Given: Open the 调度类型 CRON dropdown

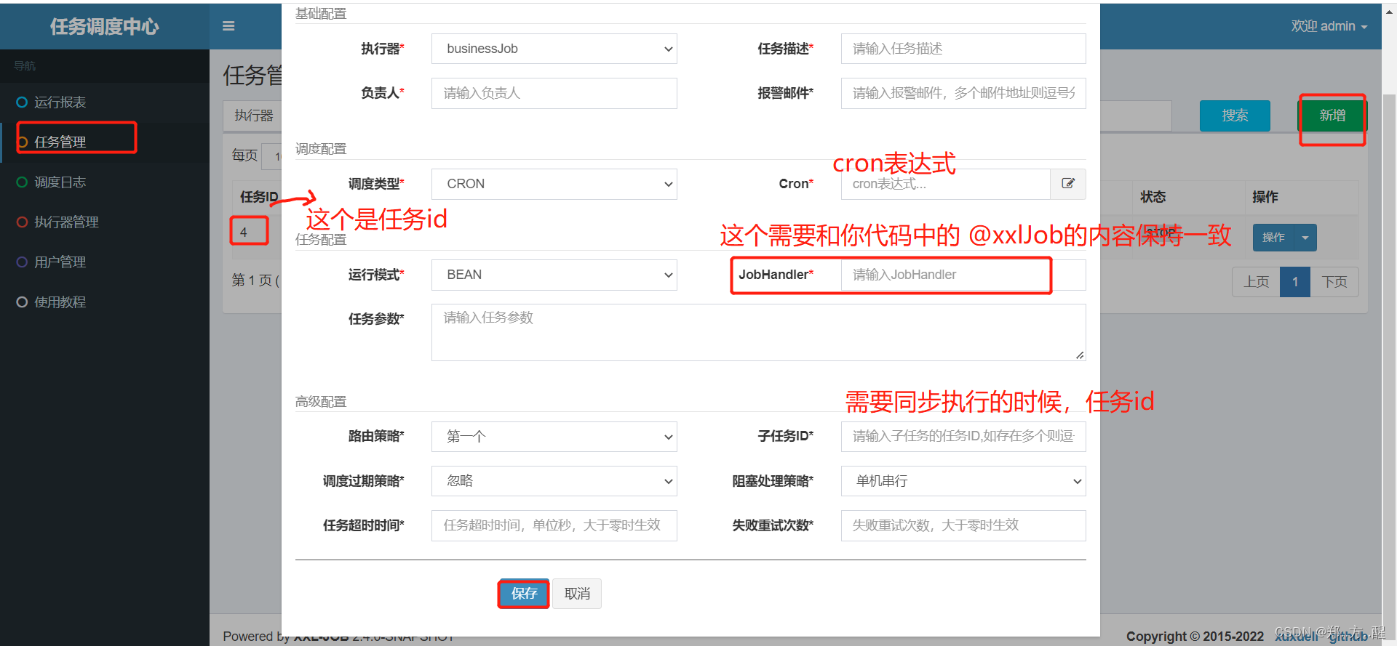Looking at the screenshot, I should (554, 184).
